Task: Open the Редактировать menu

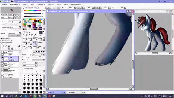Action: click(14, 5)
